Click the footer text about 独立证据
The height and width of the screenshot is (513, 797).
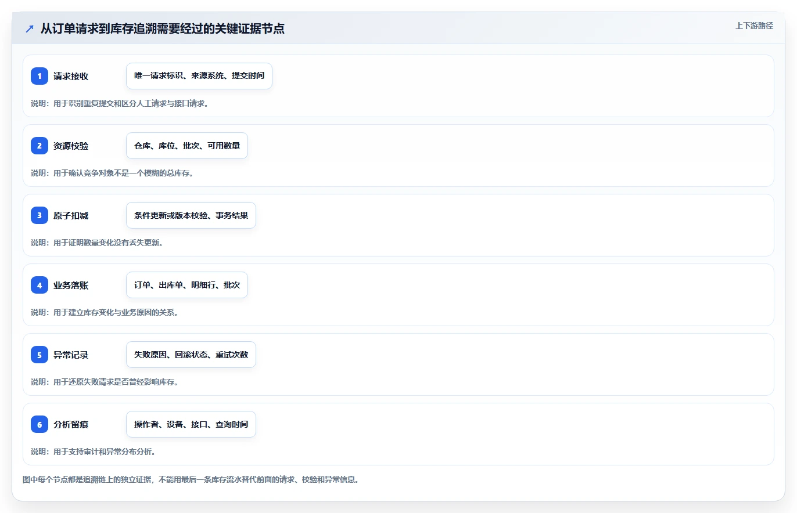(x=191, y=479)
